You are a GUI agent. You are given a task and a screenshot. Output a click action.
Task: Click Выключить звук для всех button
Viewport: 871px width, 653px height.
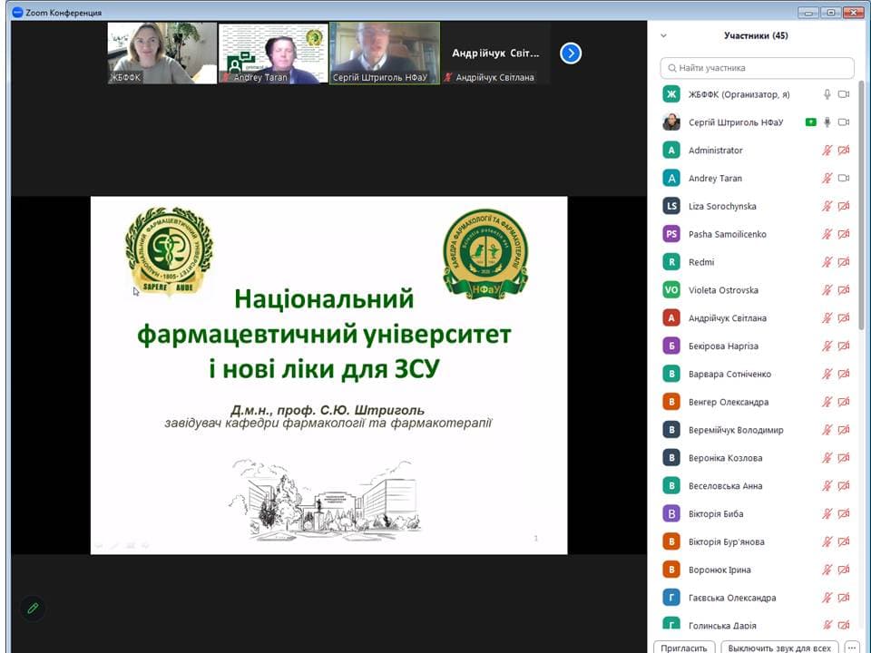[x=779, y=648]
